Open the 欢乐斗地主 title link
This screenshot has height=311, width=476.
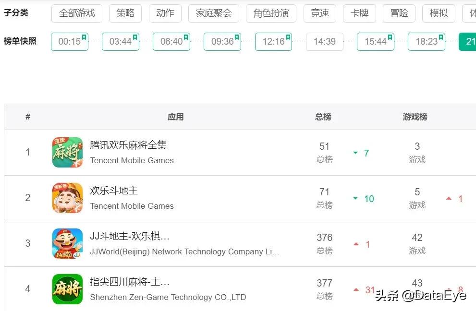pos(114,191)
